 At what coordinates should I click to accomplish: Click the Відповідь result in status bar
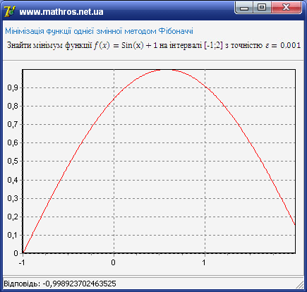pos(60,284)
